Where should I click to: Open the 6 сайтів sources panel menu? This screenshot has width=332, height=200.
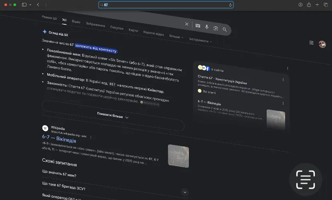coord(287,68)
